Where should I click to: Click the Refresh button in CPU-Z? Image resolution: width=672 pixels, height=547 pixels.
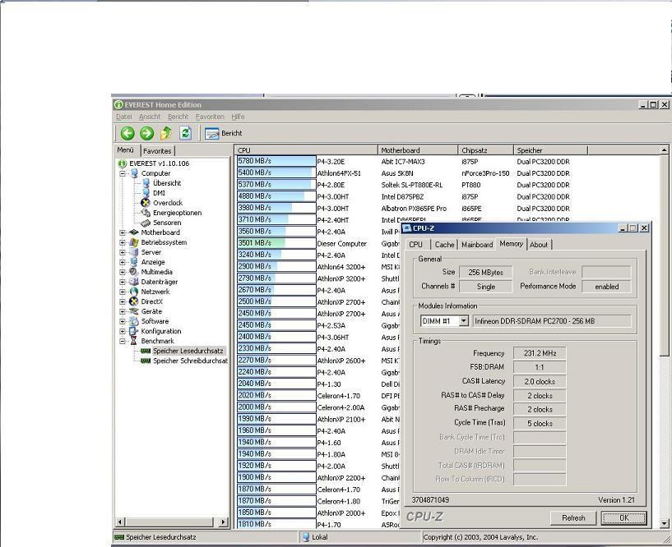click(573, 518)
